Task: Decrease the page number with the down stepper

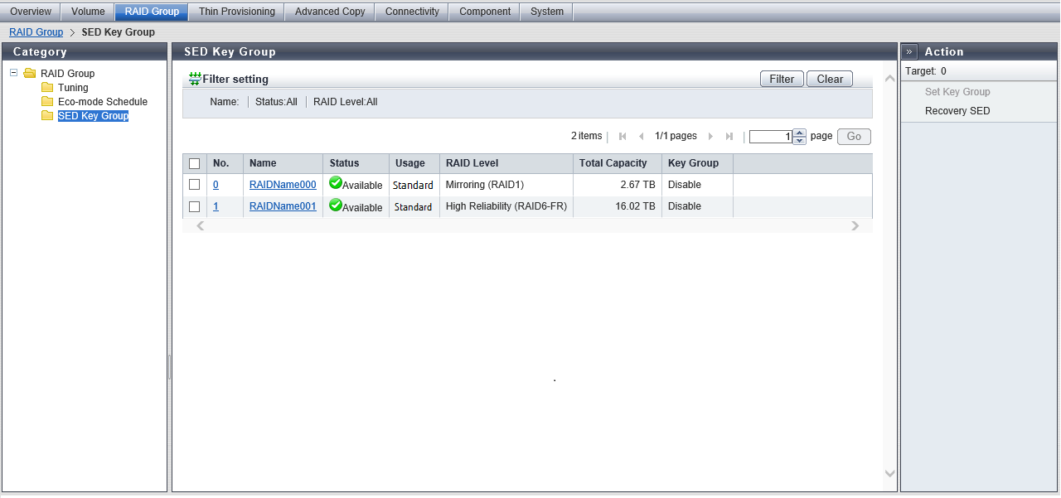Action: 799,141
